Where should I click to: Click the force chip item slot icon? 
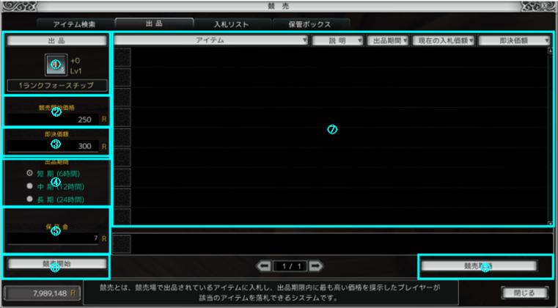[56, 65]
